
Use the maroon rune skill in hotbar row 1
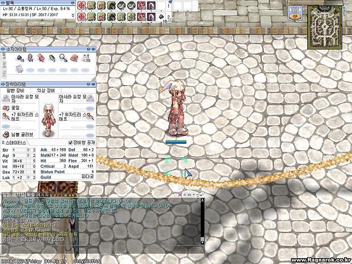141,6
